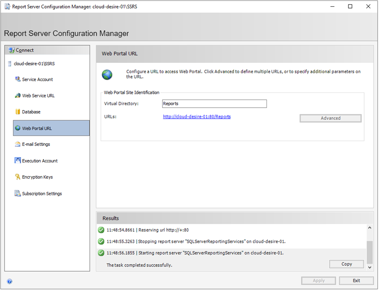Click the help icon at bottom left
The width and height of the screenshot is (379, 290).
pyautogui.click(x=9, y=281)
